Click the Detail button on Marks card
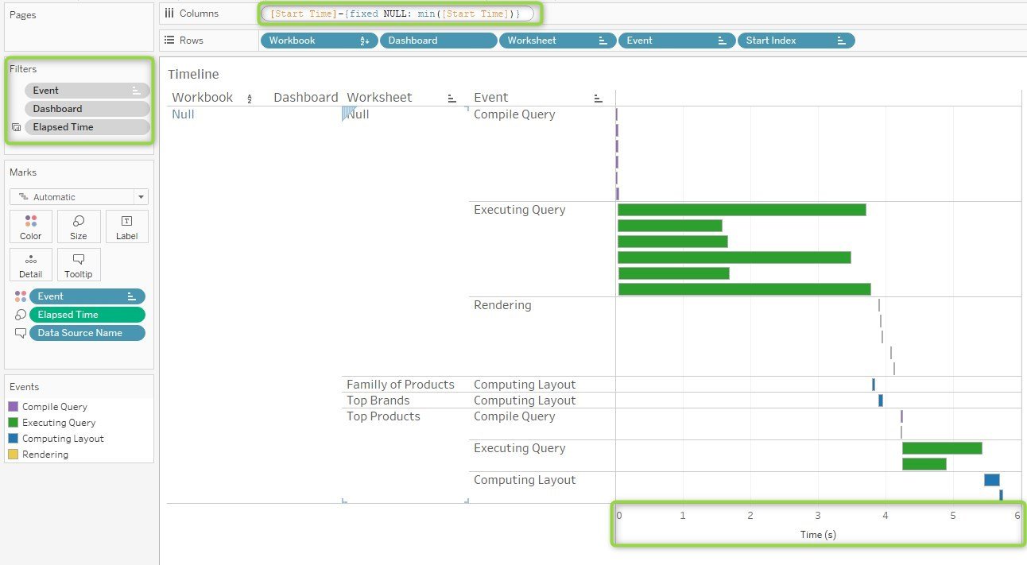 [x=31, y=265]
